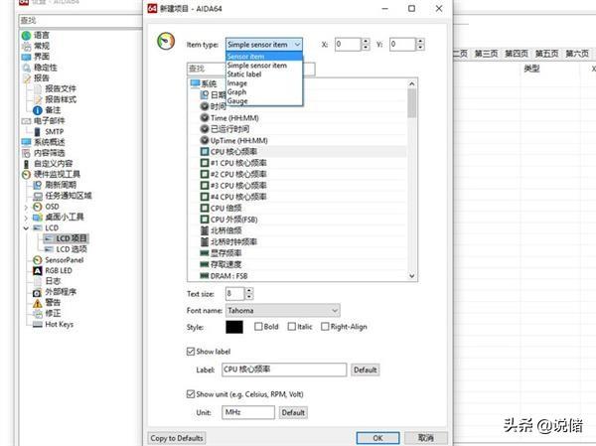
Task: Choose Sensor item from the dropdown list
Action: pos(264,57)
